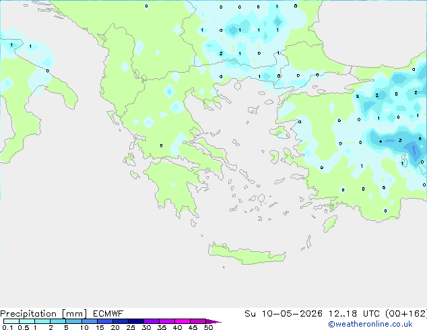Click the precipitation value '4' over Turkey
Viewport: 427px width, 330px height.
(381, 141)
